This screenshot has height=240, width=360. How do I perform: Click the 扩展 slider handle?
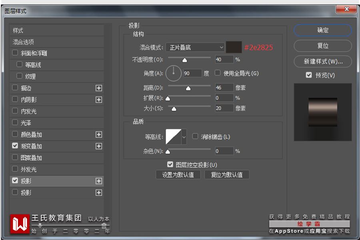pyautogui.click(x=168, y=98)
